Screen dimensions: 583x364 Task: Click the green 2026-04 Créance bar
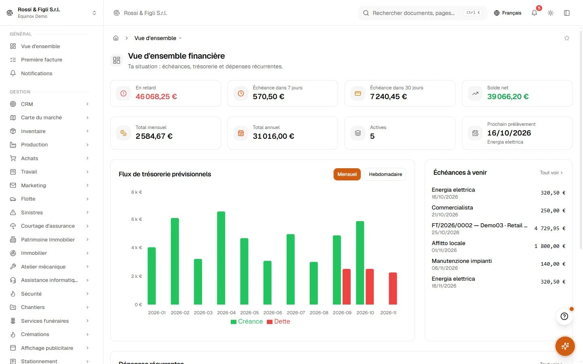click(221, 258)
